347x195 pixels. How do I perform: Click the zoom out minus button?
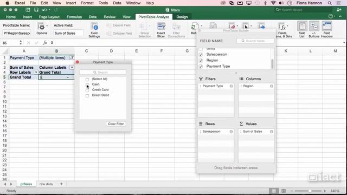pos(292,191)
